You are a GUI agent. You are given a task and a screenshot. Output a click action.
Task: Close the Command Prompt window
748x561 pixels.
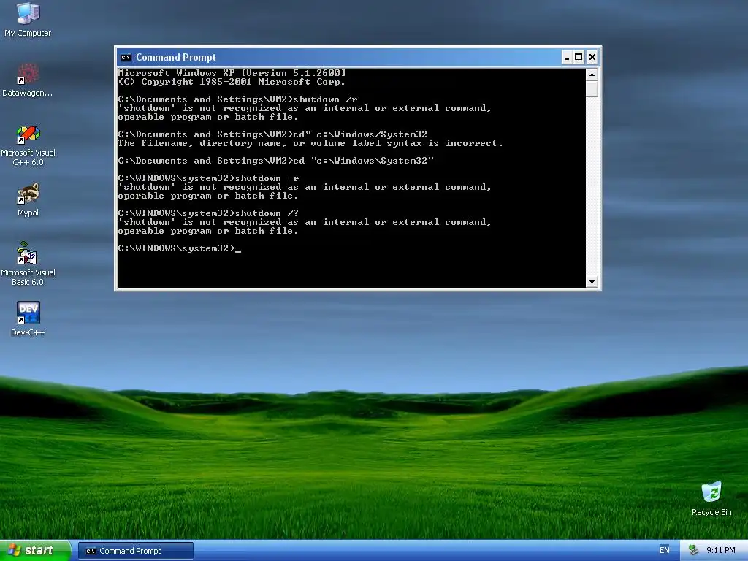pos(592,57)
